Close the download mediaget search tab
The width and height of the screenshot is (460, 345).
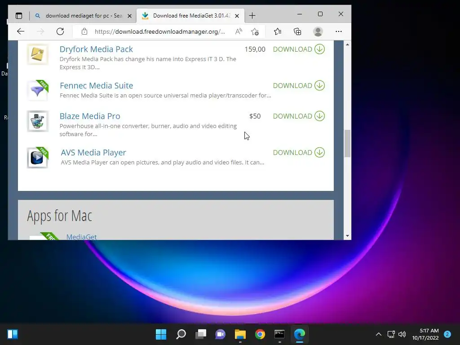click(129, 16)
